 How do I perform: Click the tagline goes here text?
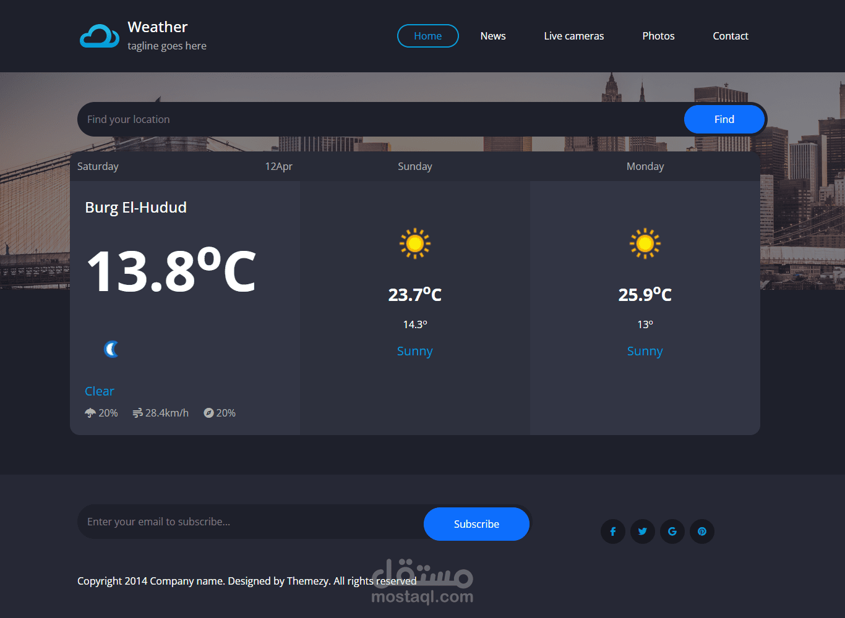click(x=167, y=46)
